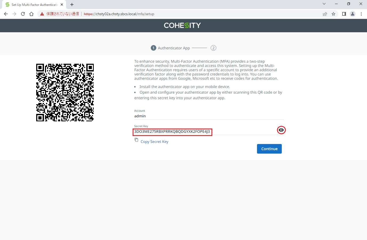Click the copy icon beside Copy Secret Key
The height and width of the screenshot is (240, 367).
(x=136, y=140)
